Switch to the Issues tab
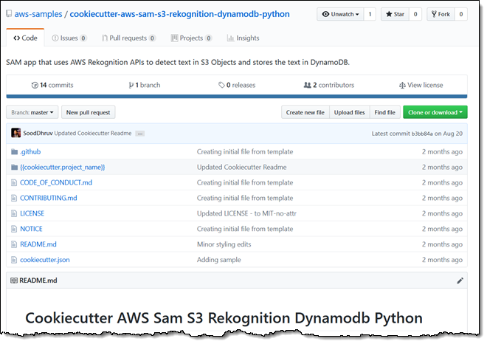This screenshot has height=344, width=487. (69, 38)
